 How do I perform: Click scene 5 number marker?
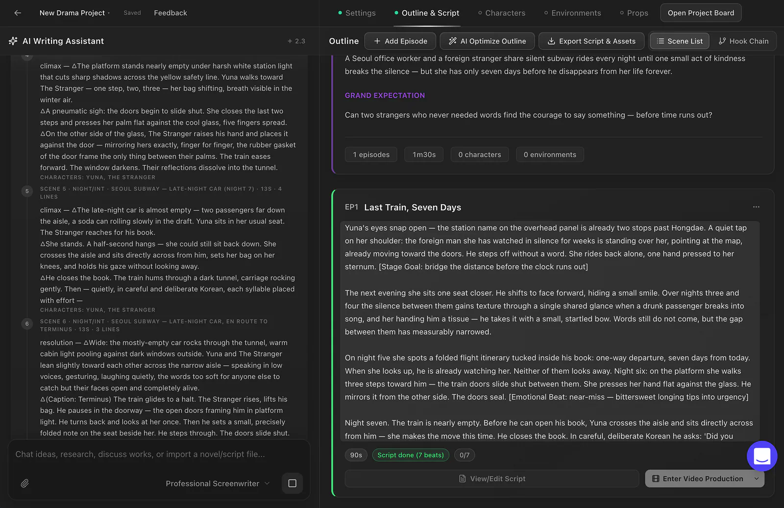(27, 191)
